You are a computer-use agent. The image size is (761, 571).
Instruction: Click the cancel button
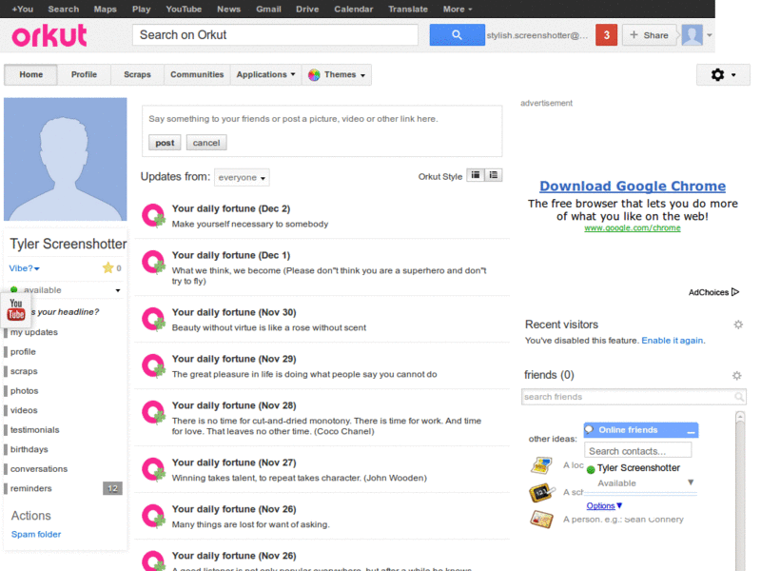pyautogui.click(x=206, y=143)
